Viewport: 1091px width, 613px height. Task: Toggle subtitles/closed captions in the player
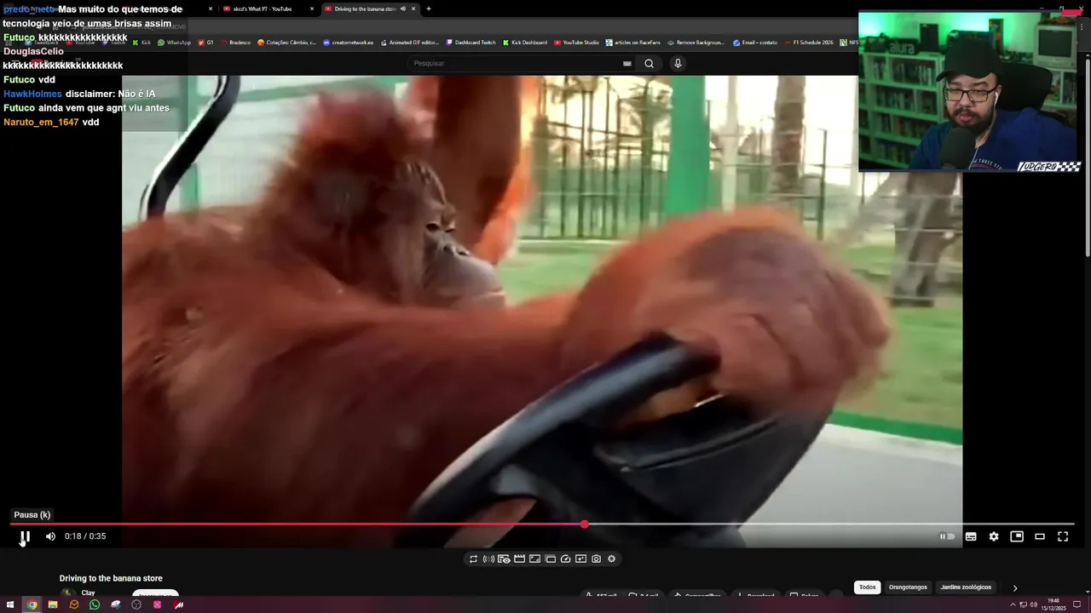971,536
